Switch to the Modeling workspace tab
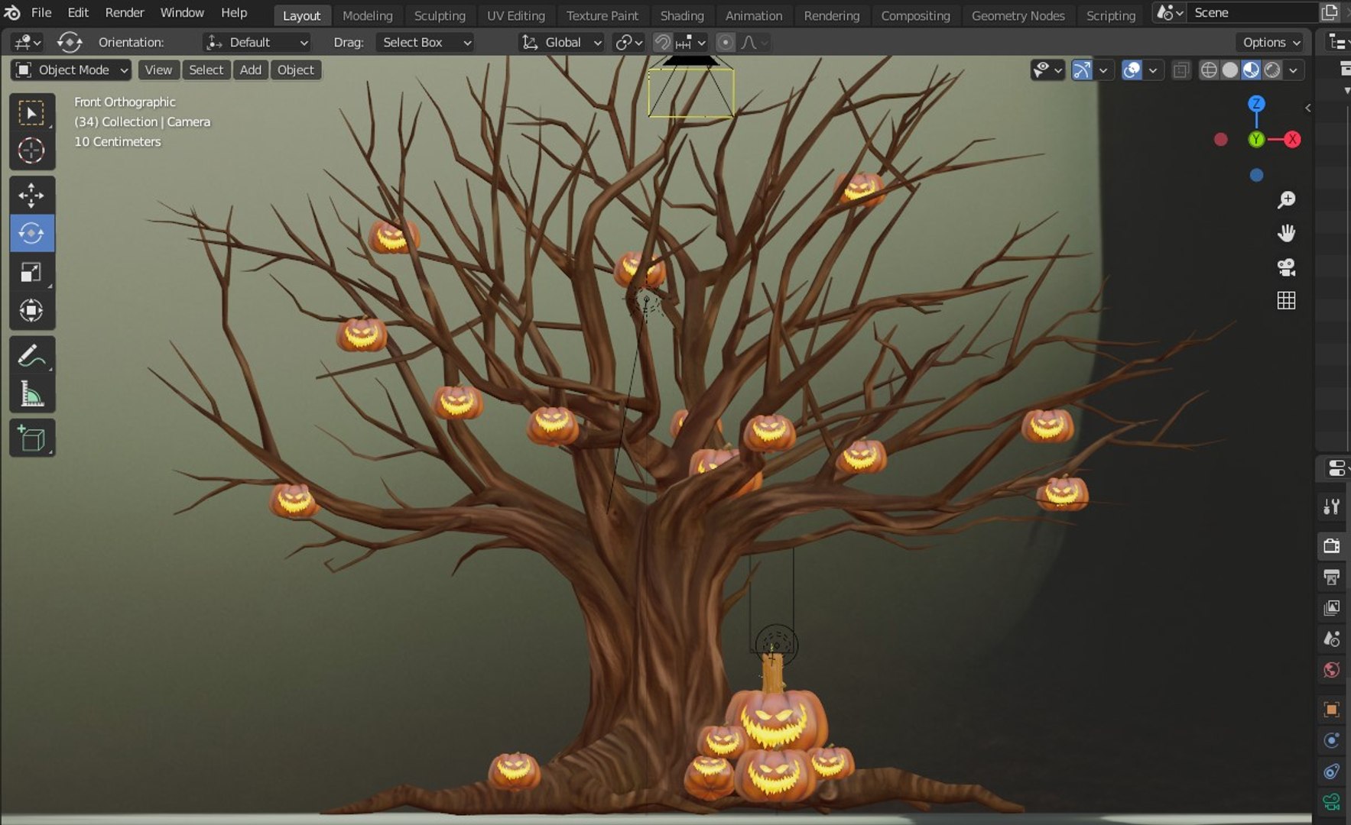Viewport: 1351px width, 825px height. pyautogui.click(x=367, y=15)
